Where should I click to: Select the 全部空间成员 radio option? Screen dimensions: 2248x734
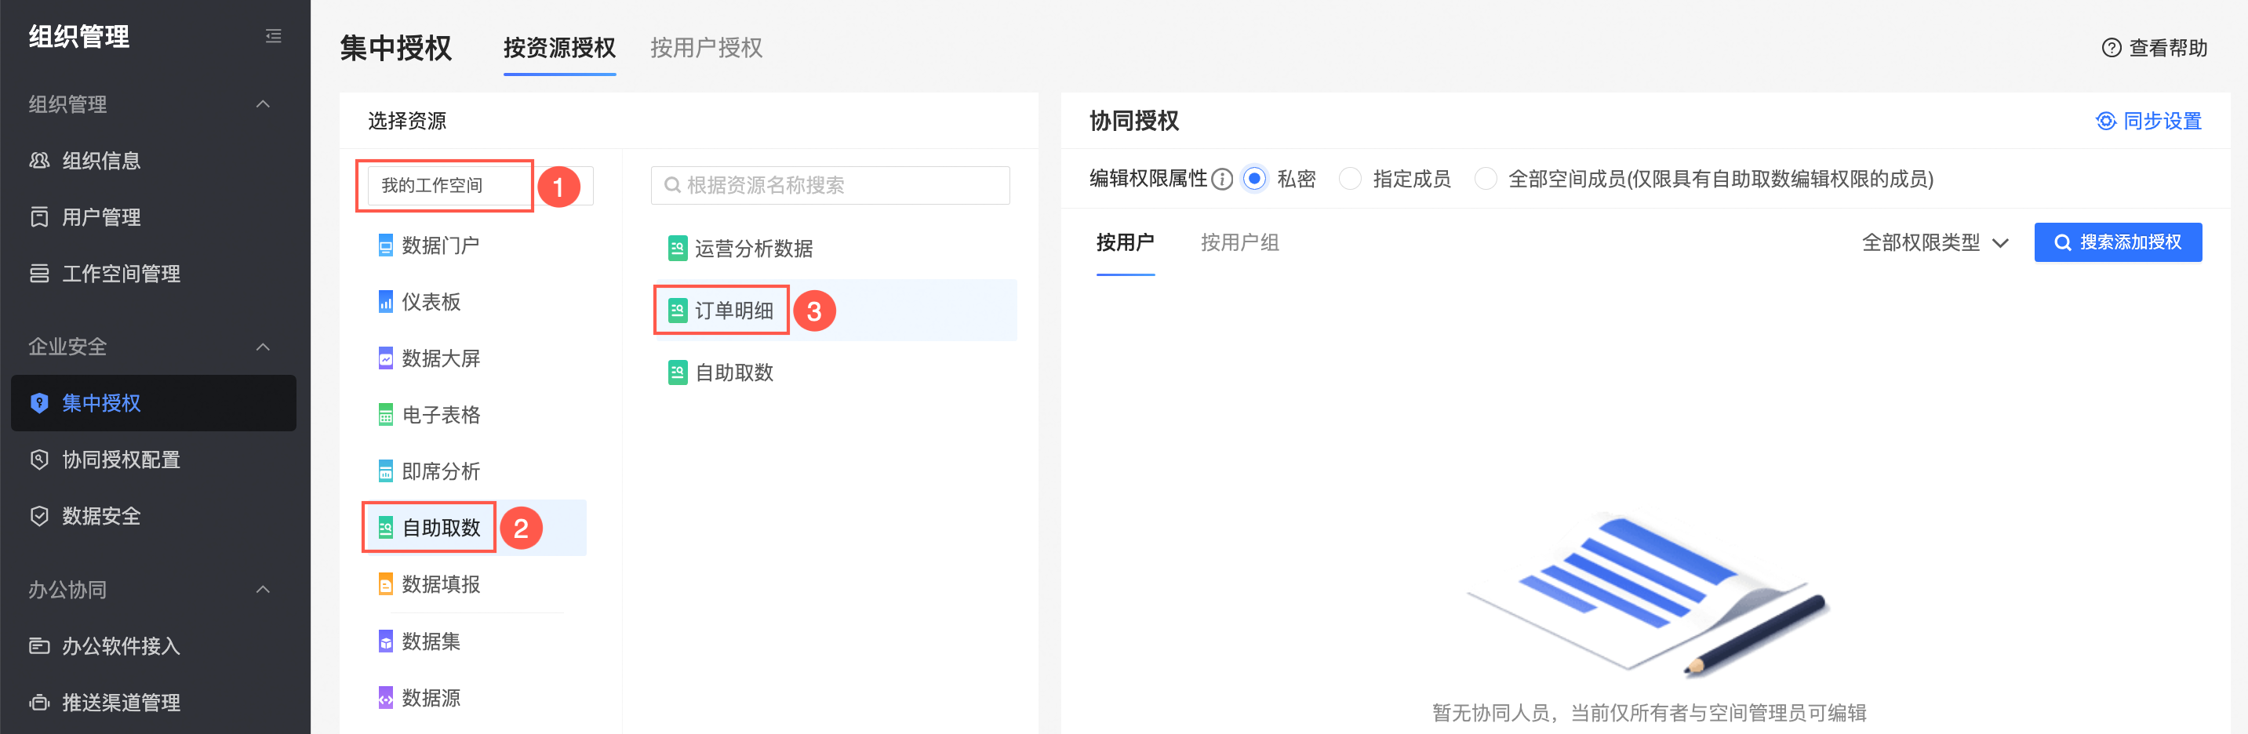pyautogui.click(x=1486, y=179)
